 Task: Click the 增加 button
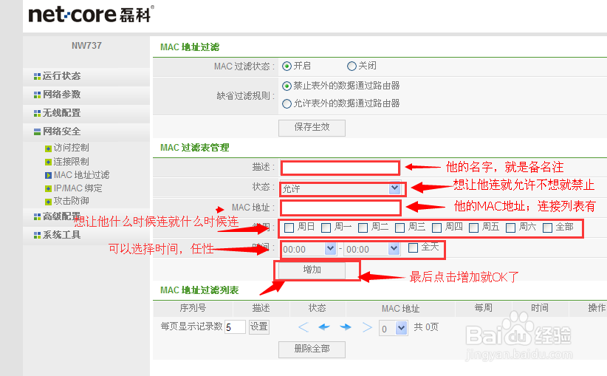312,270
